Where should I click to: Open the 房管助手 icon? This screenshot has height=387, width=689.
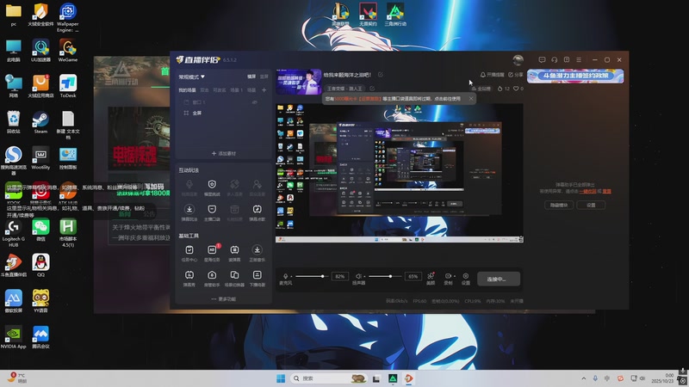pos(212,275)
